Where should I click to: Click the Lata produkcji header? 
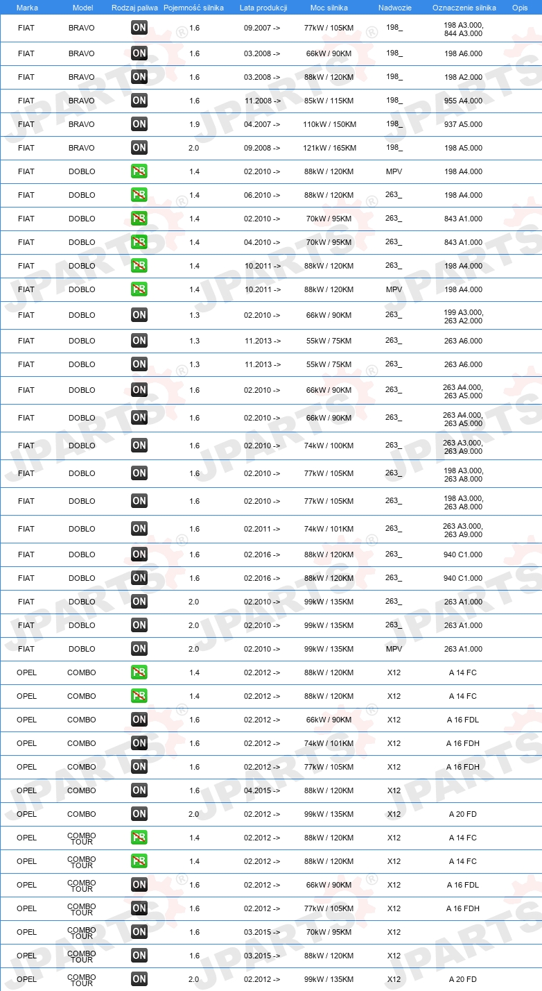point(263,8)
